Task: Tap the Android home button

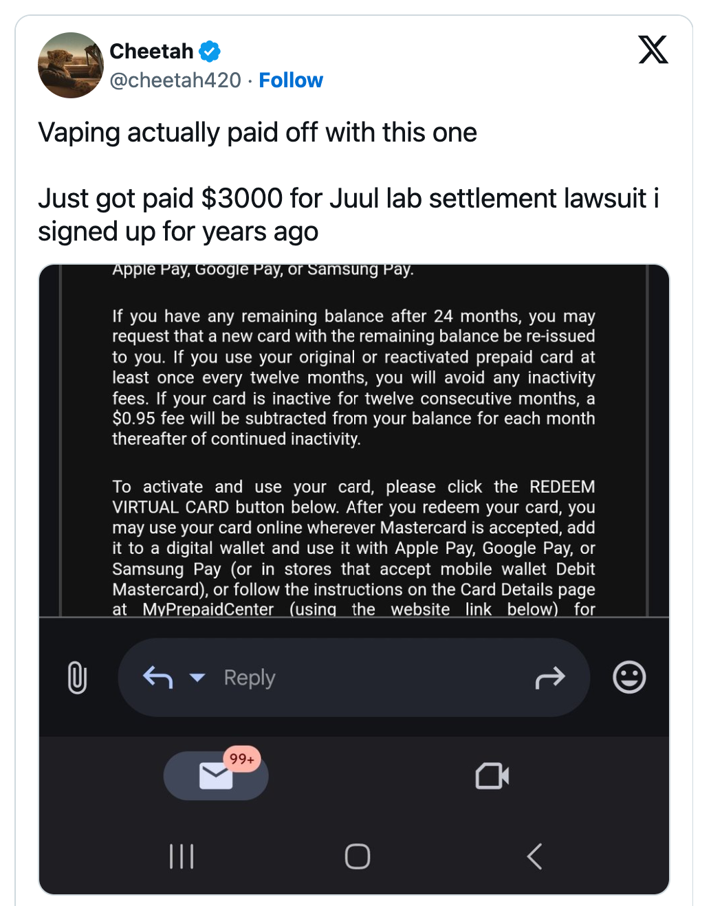Action: pyautogui.click(x=358, y=857)
